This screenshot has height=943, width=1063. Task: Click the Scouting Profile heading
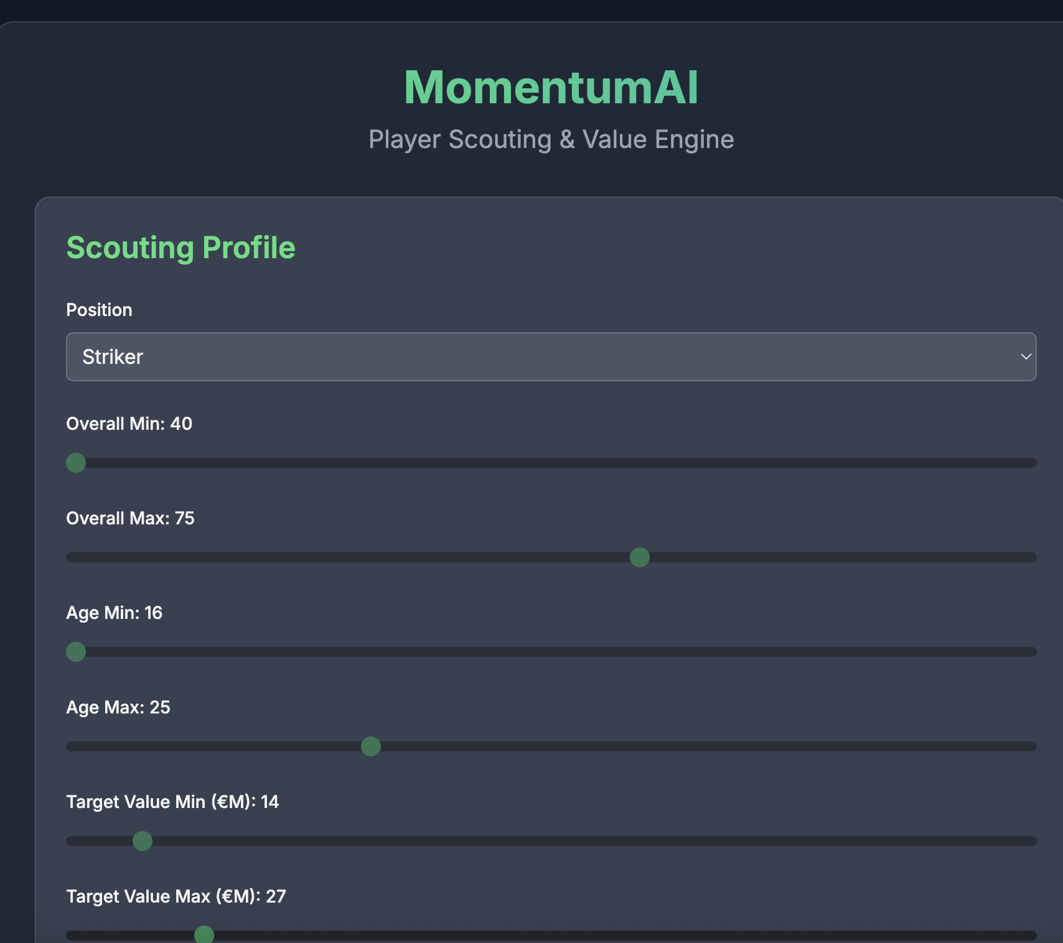pos(180,248)
